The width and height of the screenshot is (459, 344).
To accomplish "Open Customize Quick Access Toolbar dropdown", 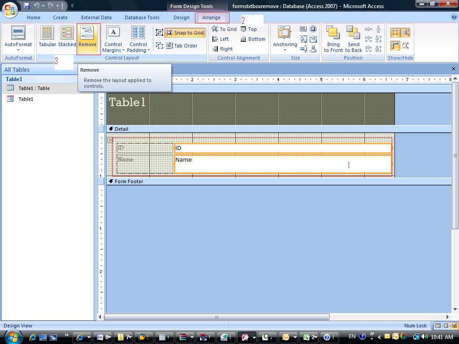I will [x=72, y=5].
